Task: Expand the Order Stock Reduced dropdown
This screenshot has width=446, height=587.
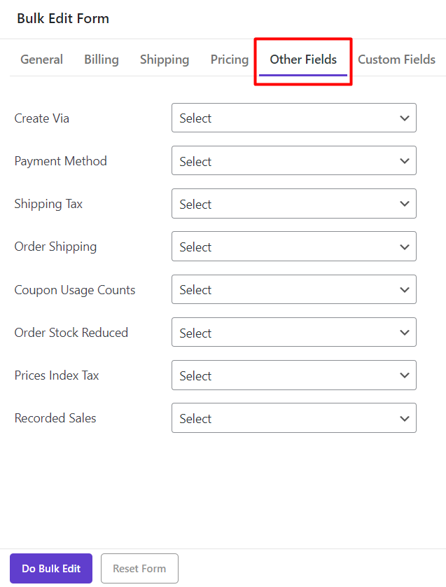Action: [x=293, y=333]
